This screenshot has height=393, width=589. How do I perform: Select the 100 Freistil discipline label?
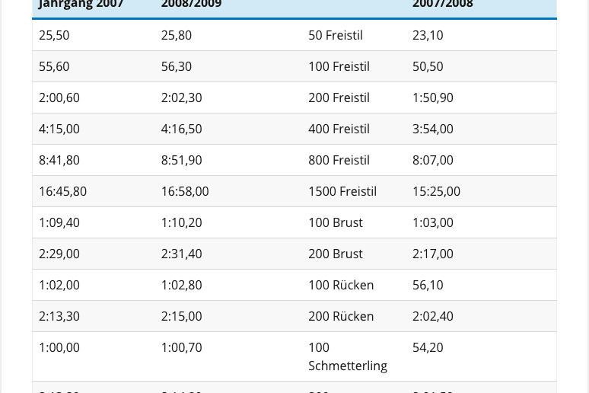click(x=339, y=66)
